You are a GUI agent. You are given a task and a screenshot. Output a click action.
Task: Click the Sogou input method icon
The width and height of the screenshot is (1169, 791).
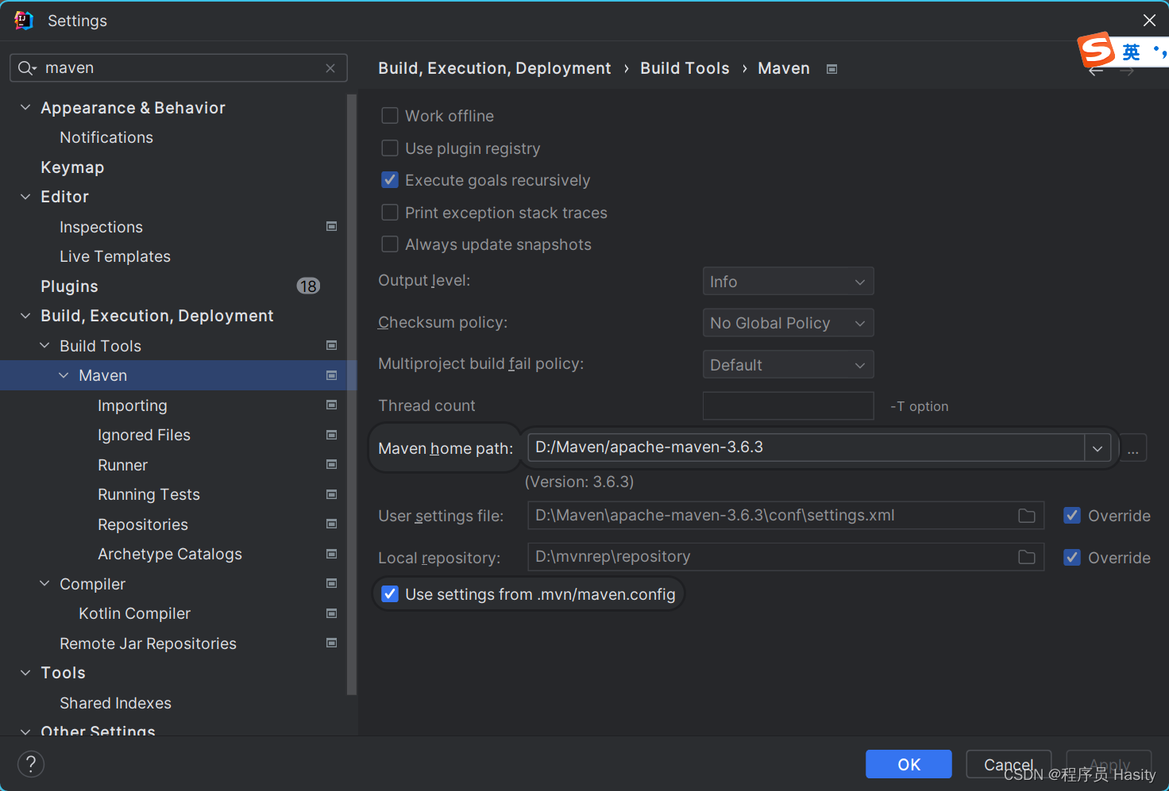1097,49
